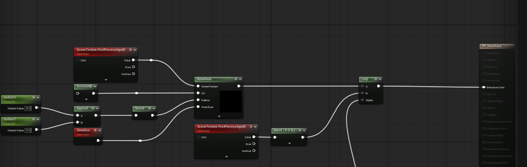
Task: Click the Size output pin of SceneTexture wired to Kuwahara
Action: (133, 67)
